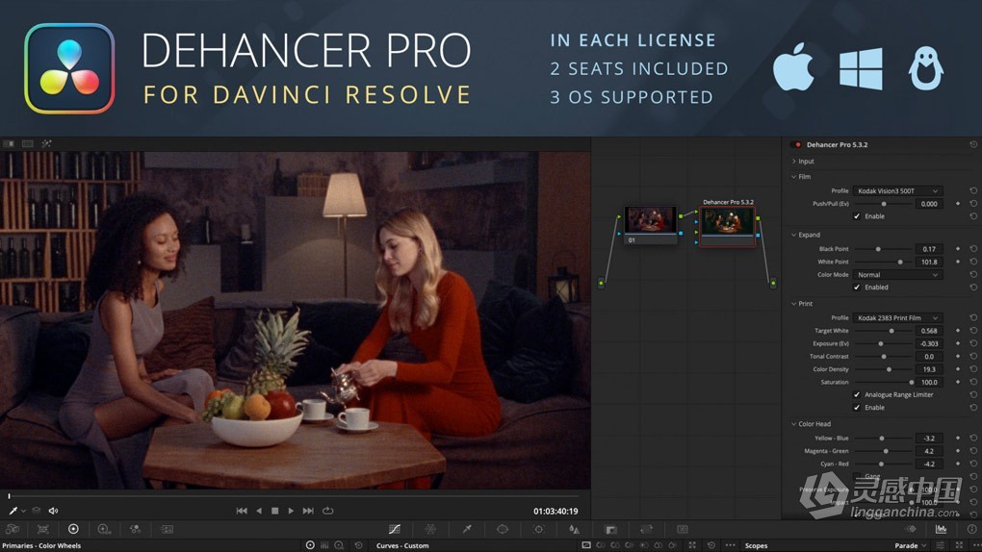Select the Color Wheels palette icon
Viewport: 982px width, 552px height.
(x=73, y=530)
